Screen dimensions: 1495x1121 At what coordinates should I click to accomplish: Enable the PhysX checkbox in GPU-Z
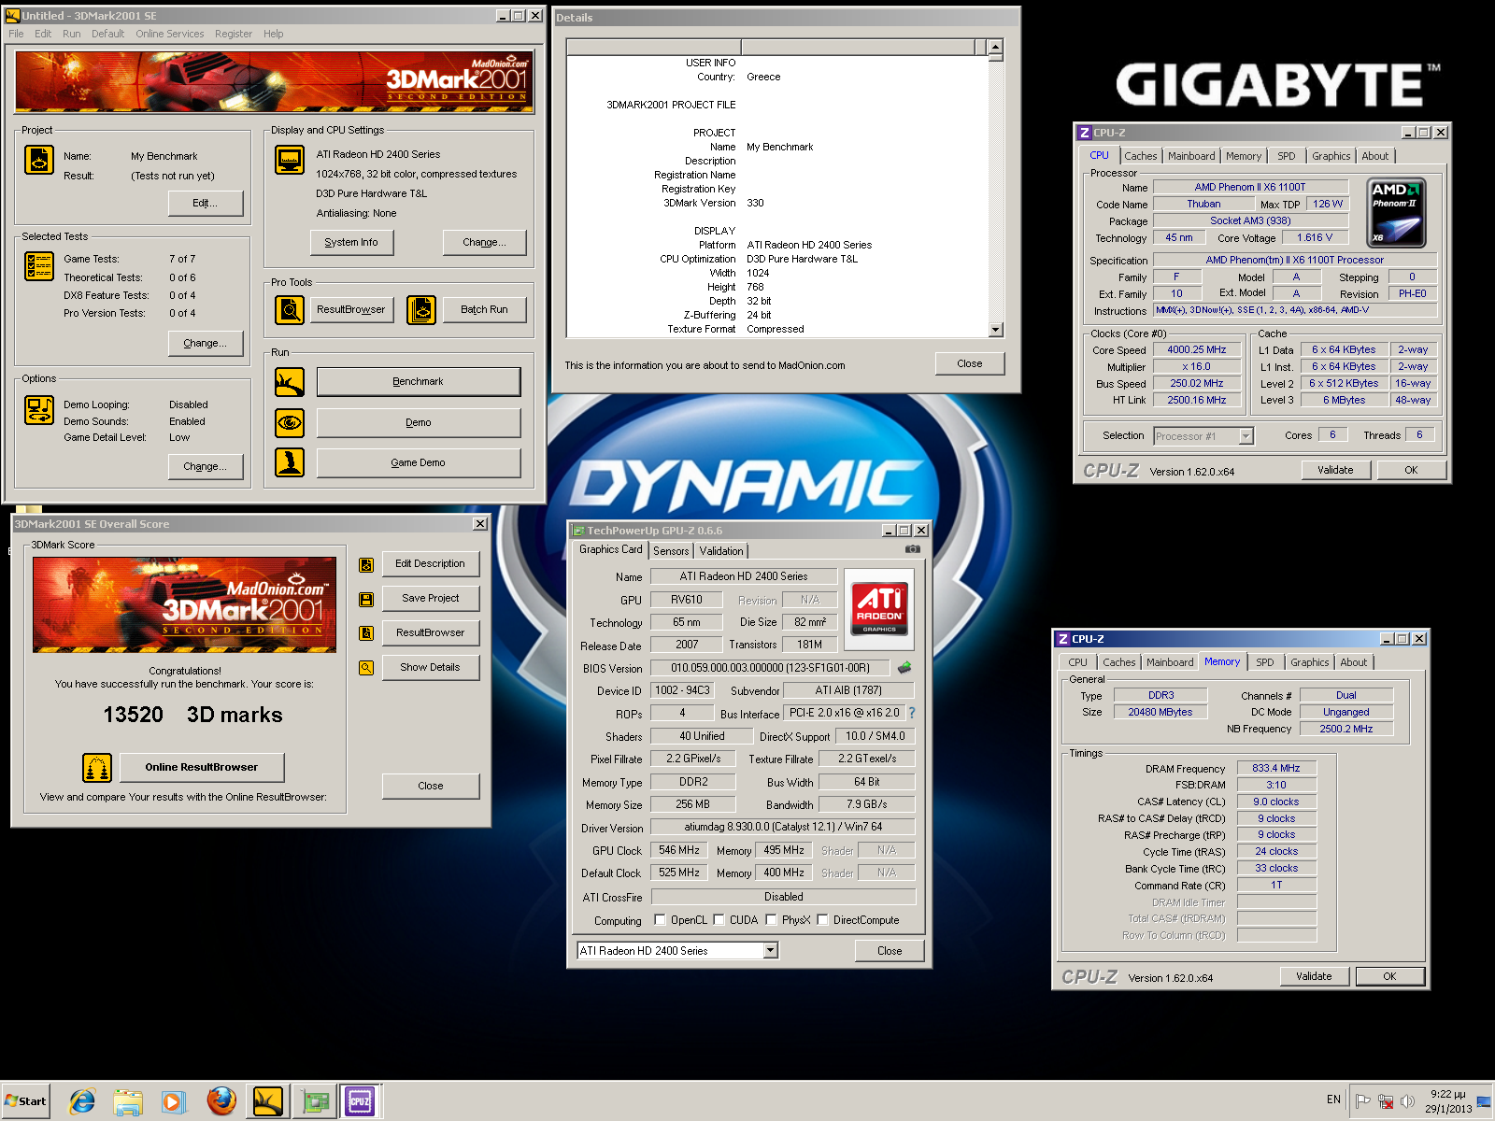[x=771, y=920]
